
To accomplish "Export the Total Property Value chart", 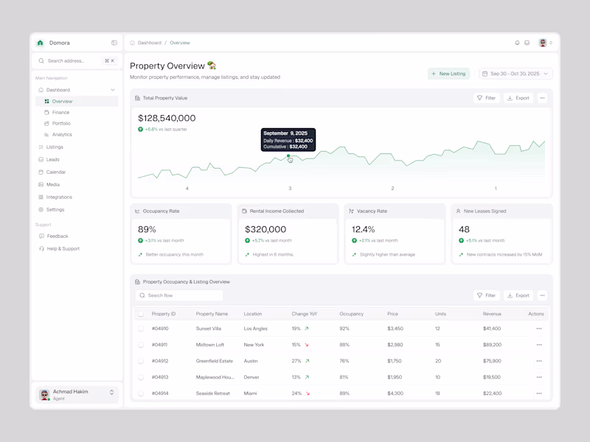I will (x=518, y=97).
